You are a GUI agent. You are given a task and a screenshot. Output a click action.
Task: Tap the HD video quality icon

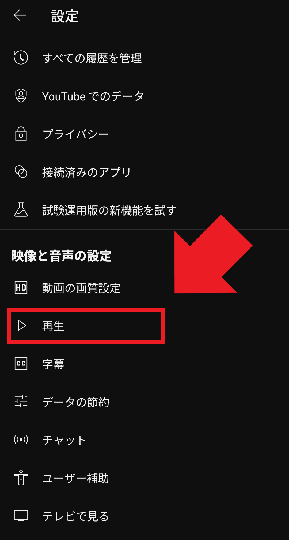click(x=21, y=287)
